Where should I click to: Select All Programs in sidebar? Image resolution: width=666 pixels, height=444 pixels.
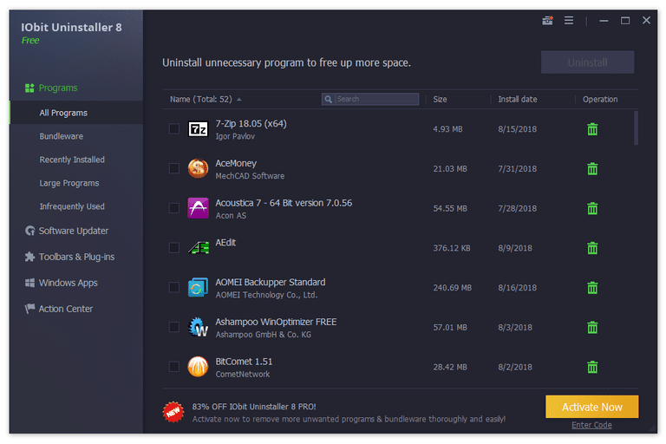click(76, 113)
